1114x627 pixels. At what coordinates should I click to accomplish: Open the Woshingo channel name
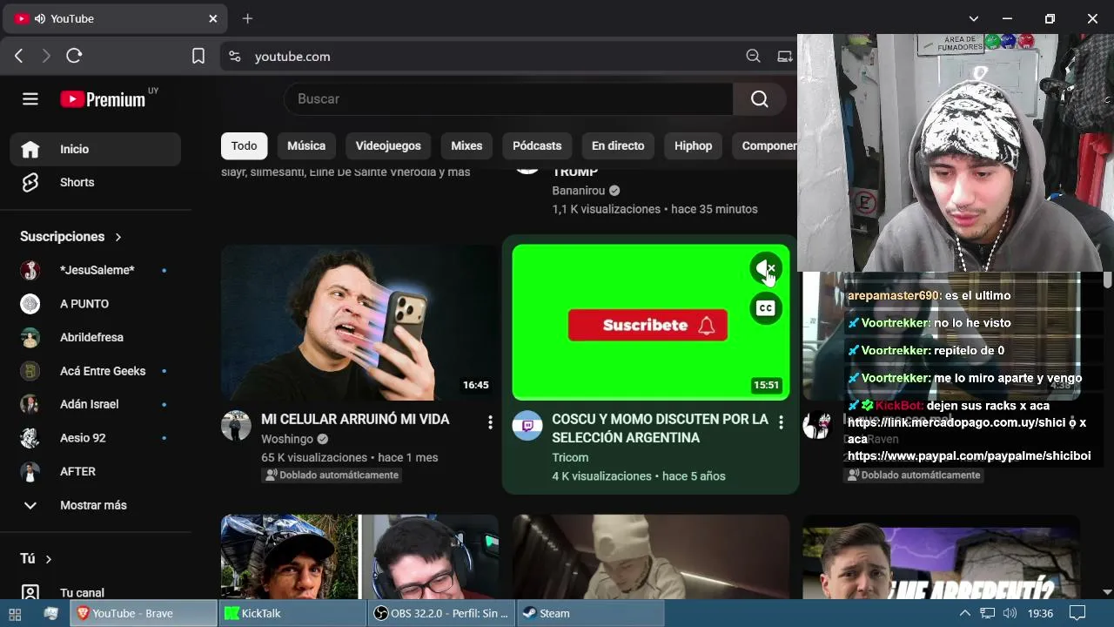287,439
